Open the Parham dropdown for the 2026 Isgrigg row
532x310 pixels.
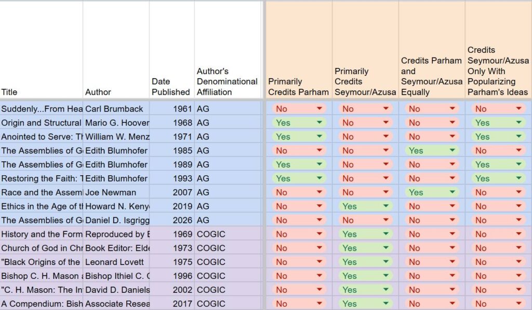point(320,220)
